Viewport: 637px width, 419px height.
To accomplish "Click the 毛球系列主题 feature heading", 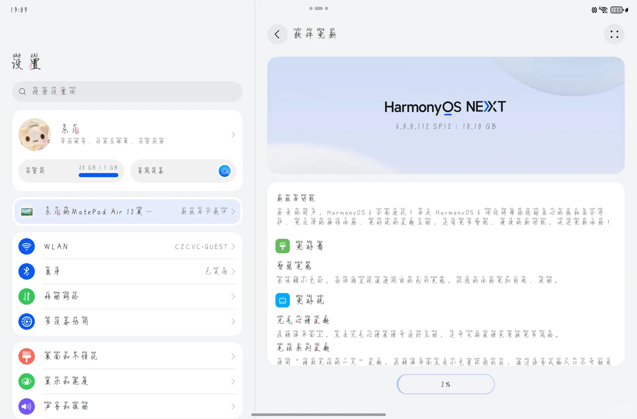I will tap(303, 347).
